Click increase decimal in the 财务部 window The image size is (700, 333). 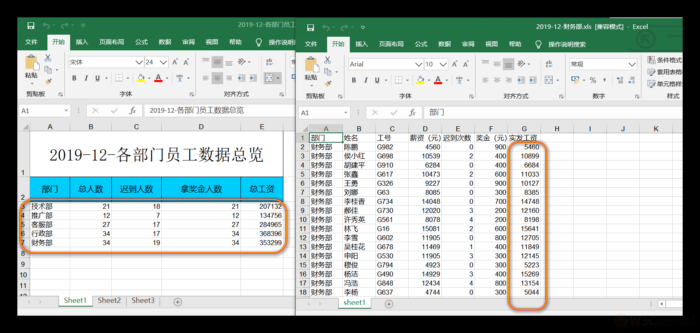point(620,80)
